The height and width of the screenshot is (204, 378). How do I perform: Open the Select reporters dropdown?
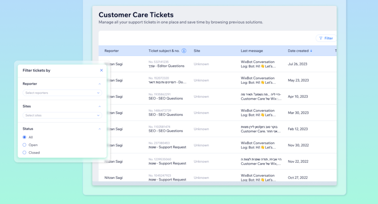[x=62, y=93]
